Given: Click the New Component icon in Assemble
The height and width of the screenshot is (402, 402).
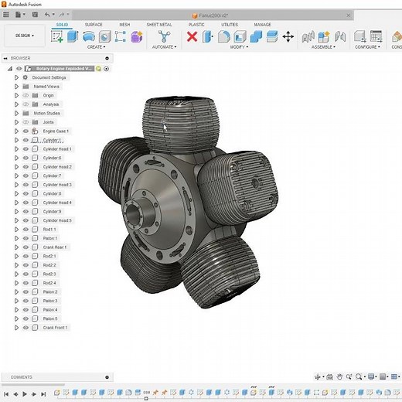Looking at the screenshot, I should 324,36.
